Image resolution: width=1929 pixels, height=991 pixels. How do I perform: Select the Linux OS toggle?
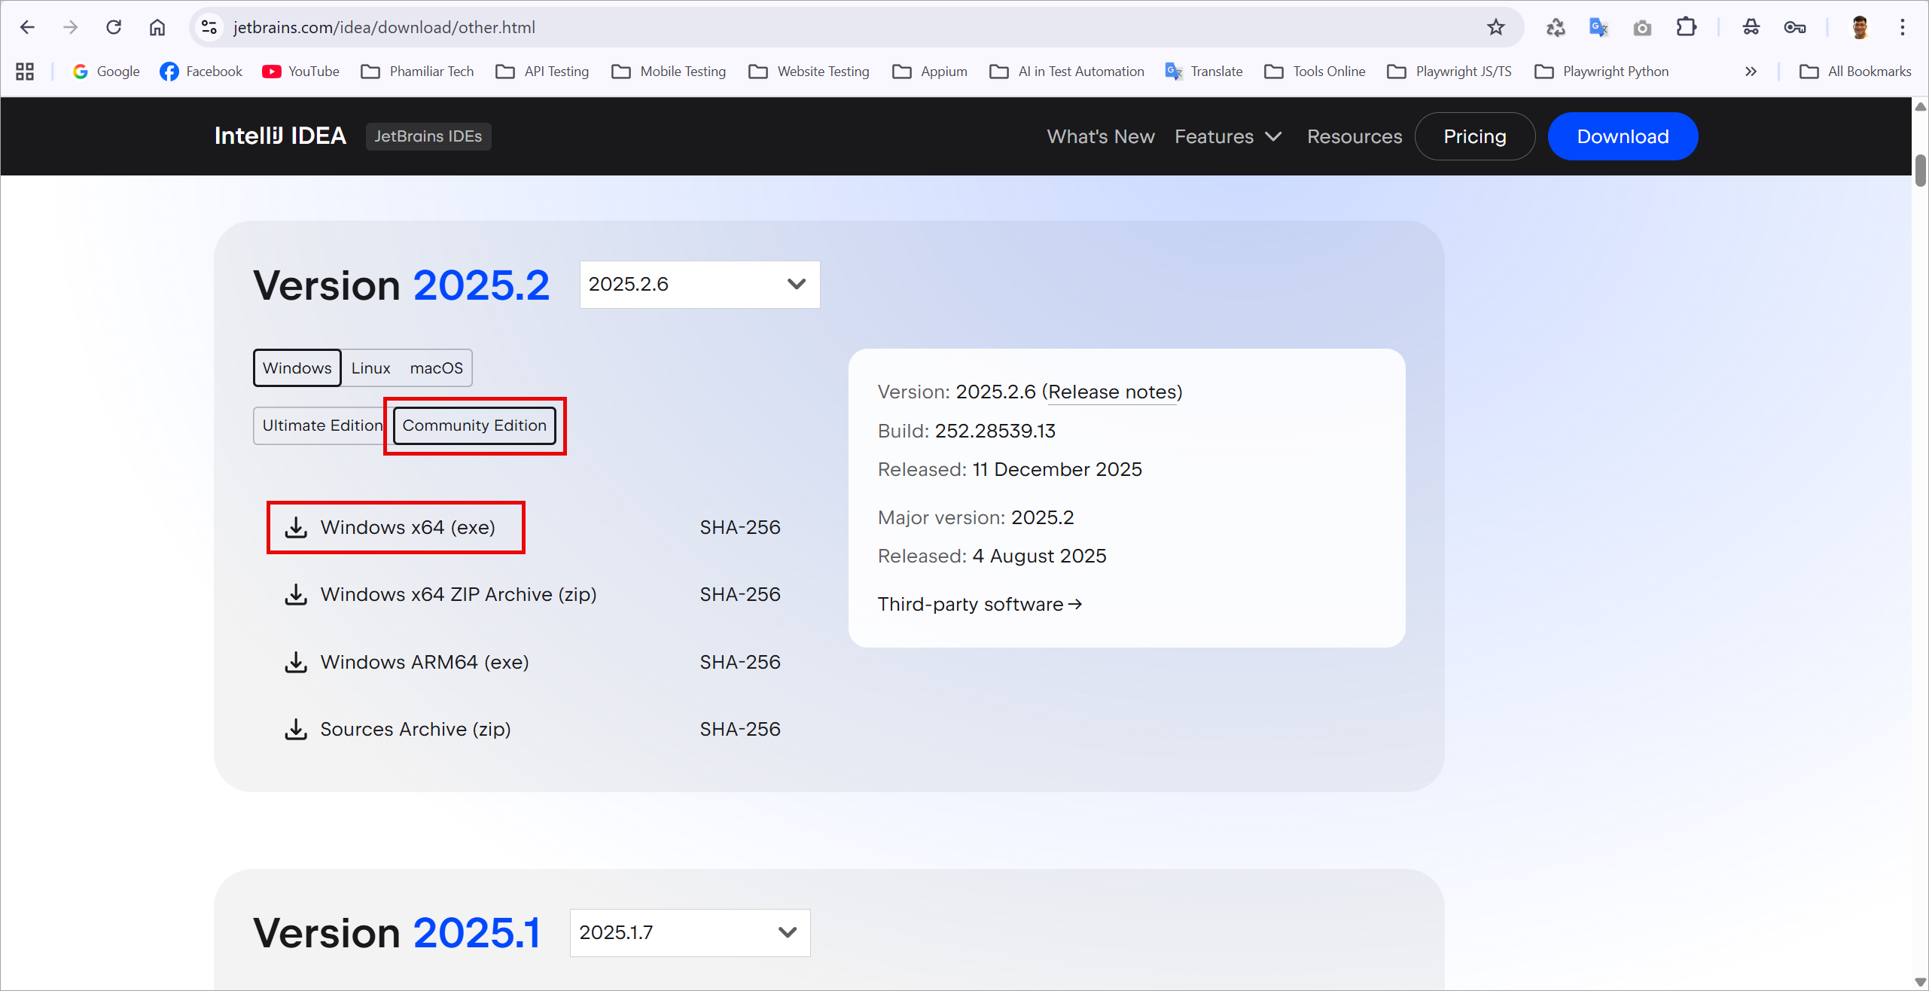(x=370, y=368)
